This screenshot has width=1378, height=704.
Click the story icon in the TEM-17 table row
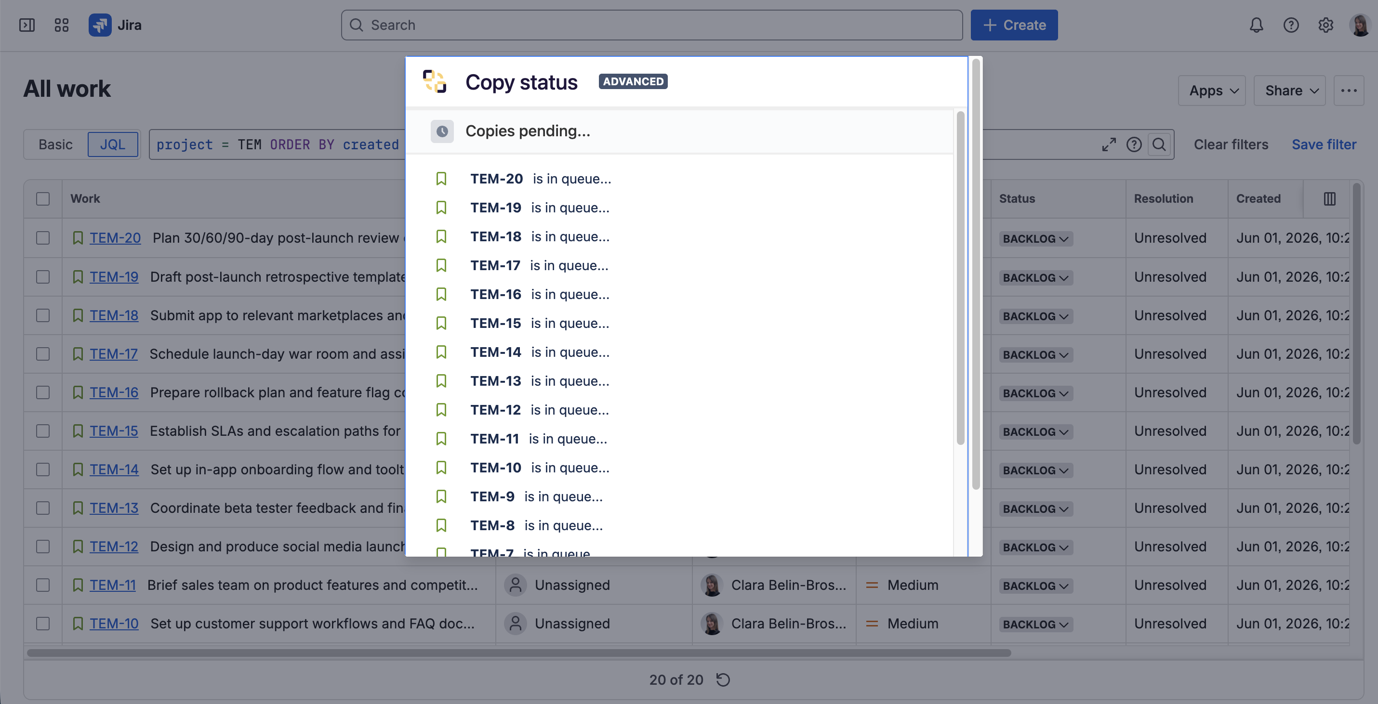(78, 354)
